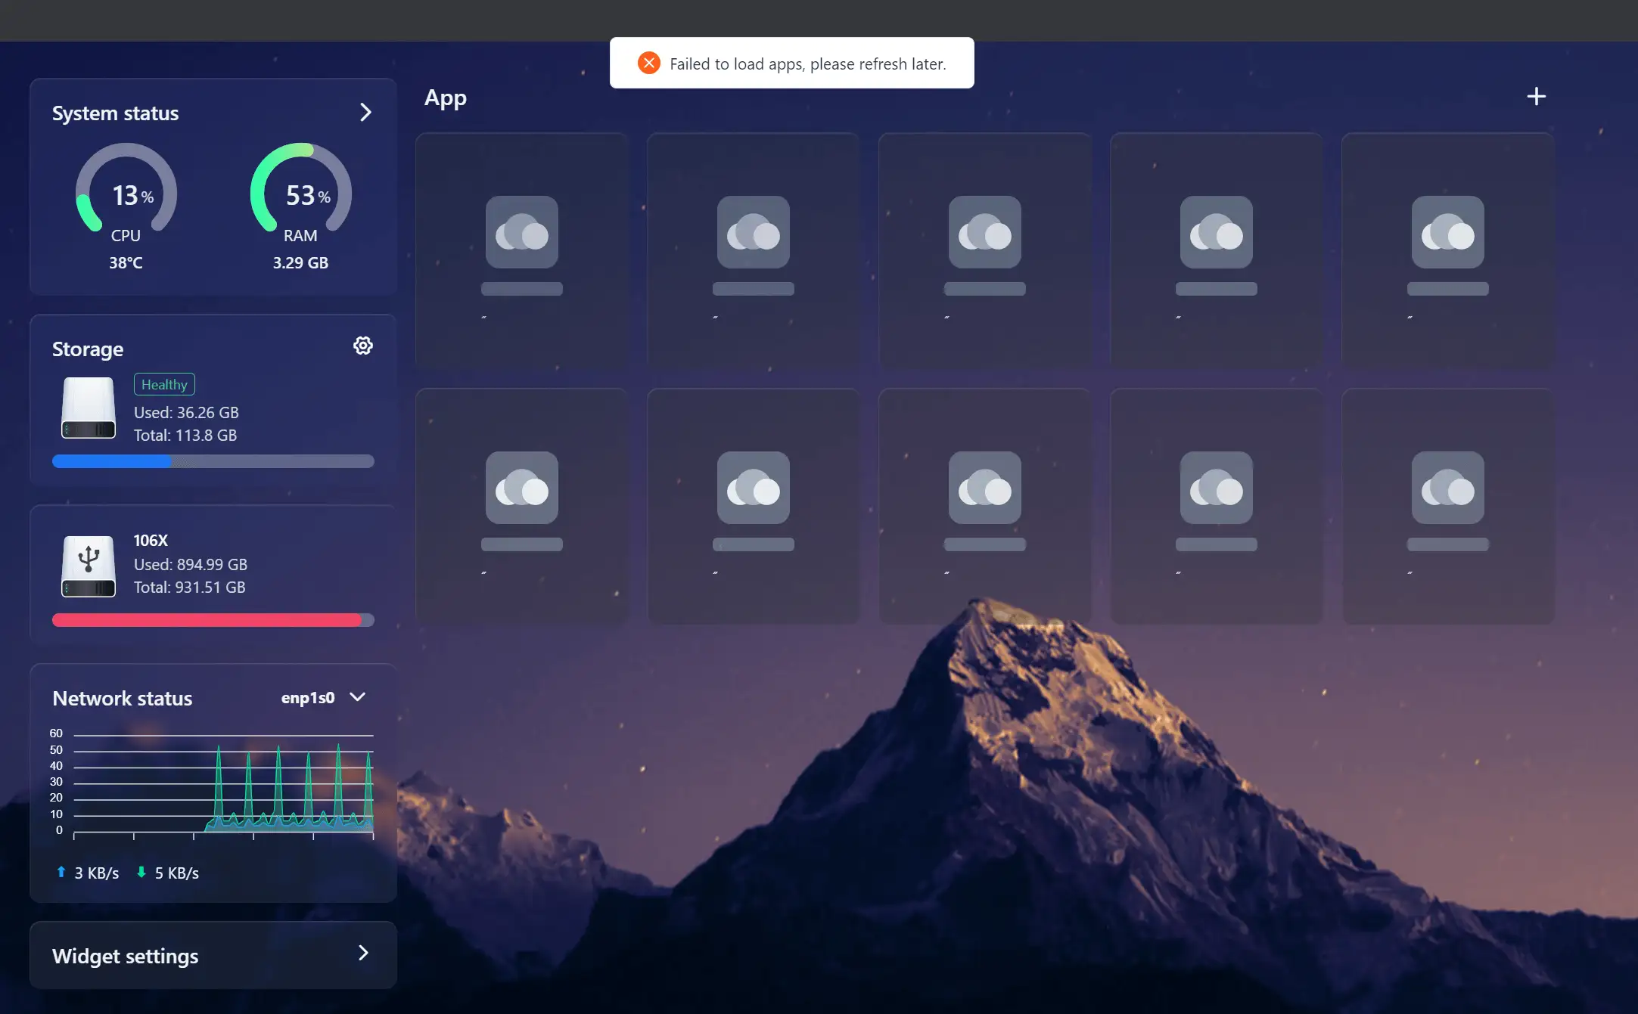Click the red error icon in toast
Viewport: 1638px width, 1014px height.
[649, 63]
